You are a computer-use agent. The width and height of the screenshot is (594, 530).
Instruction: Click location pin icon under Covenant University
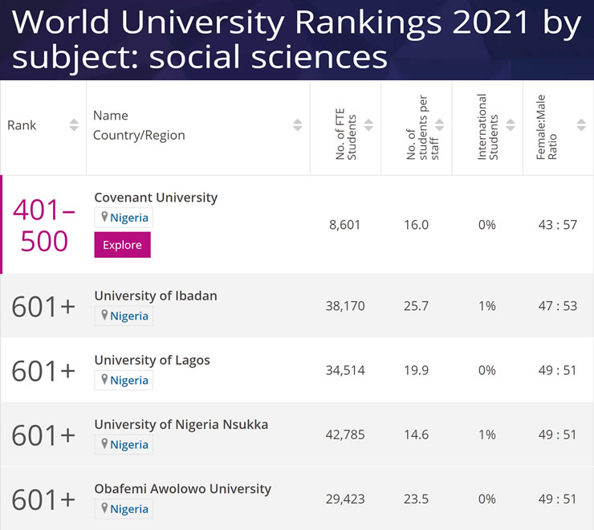coord(104,217)
